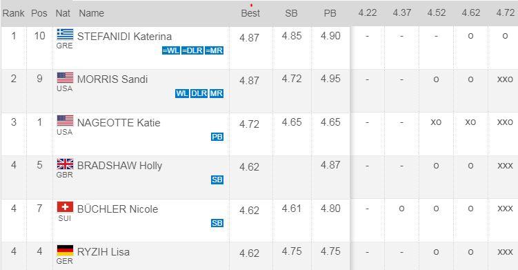Click the =WL badge under Stefanidi
518x270 pixels.
tap(171, 50)
